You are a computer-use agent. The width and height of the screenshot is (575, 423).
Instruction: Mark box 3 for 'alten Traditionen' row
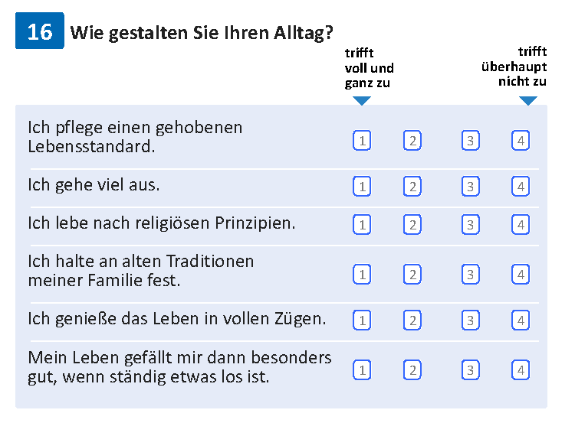point(471,274)
